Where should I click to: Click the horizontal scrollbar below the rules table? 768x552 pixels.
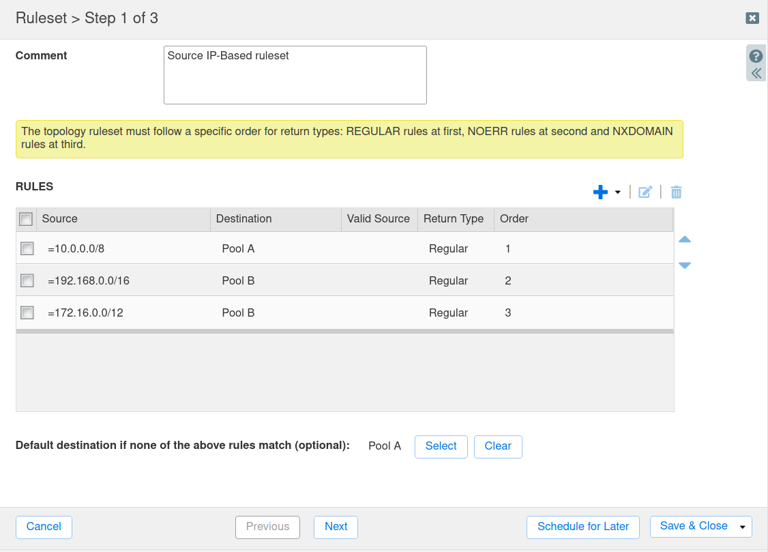click(x=344, y=332)
